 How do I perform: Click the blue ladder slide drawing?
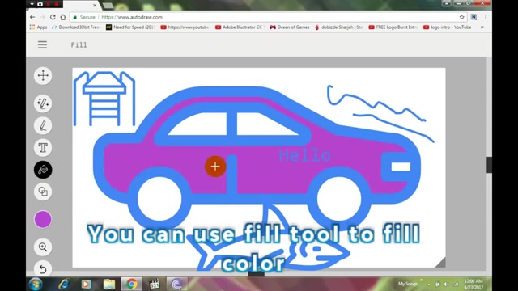coord(104,99)
